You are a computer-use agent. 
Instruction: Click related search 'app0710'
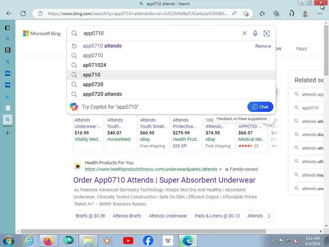click(310, 108)
